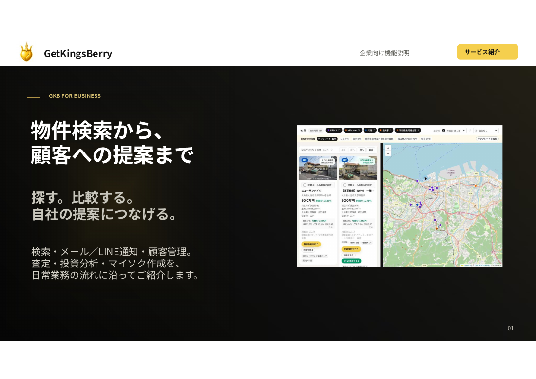Screen dimensions: 536x379
Task: Select the 健美家 5 source filter chip
Action: tap(385, 130)
